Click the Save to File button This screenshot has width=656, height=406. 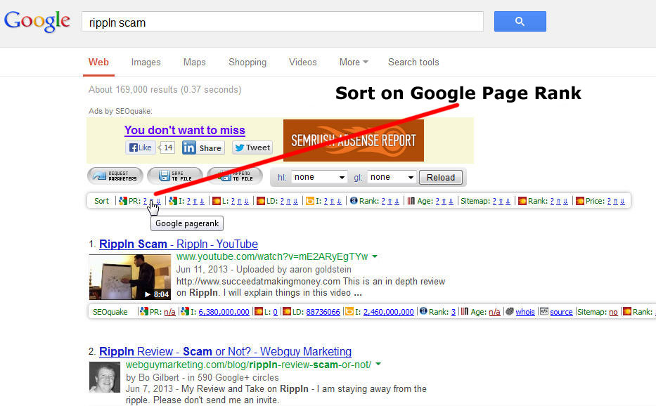(x=175, y=176)
